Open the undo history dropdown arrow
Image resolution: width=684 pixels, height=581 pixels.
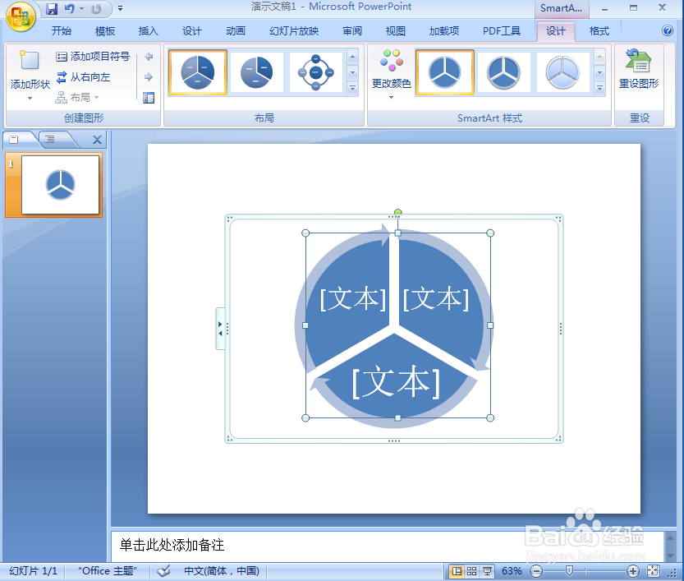point(81,8)
